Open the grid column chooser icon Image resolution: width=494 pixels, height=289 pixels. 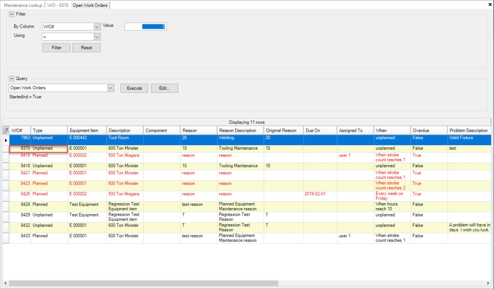(x=6, y=130)
